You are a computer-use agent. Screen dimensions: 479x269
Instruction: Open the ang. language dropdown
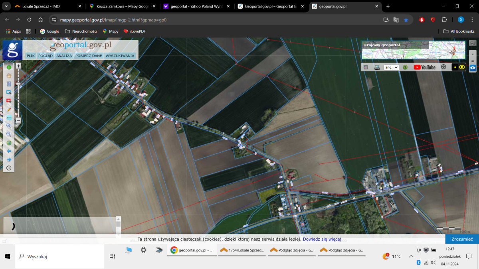391,67
